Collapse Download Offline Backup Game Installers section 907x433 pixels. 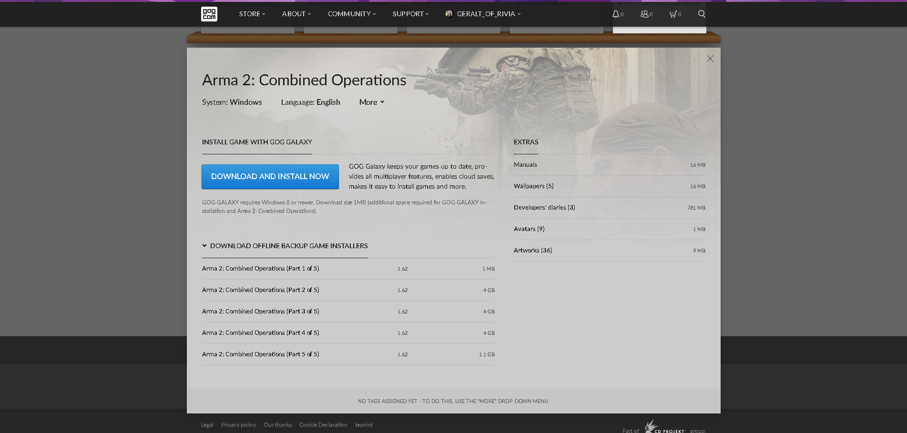285,246
